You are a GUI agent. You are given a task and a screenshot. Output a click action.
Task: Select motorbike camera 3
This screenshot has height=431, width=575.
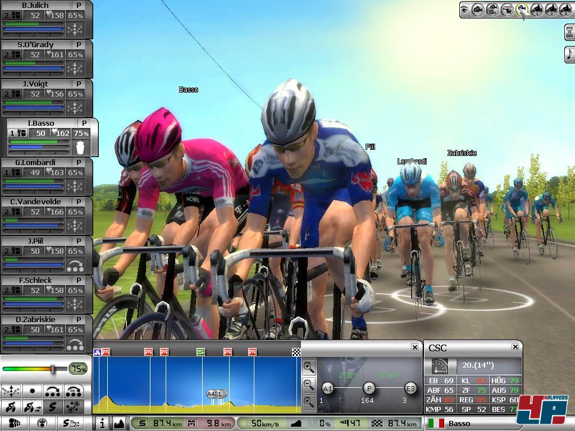564,10
